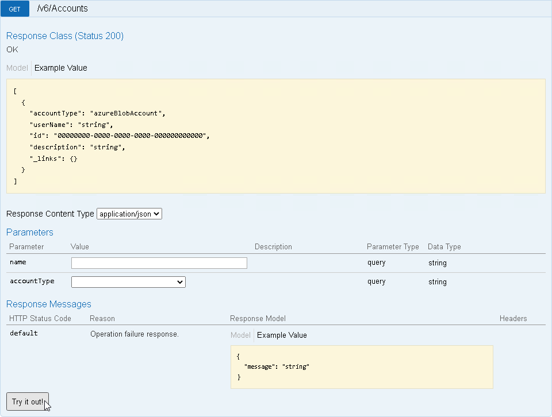Select the default HTTP status code entry
This screenshot has width=552, height=417.
pos(24,333)
